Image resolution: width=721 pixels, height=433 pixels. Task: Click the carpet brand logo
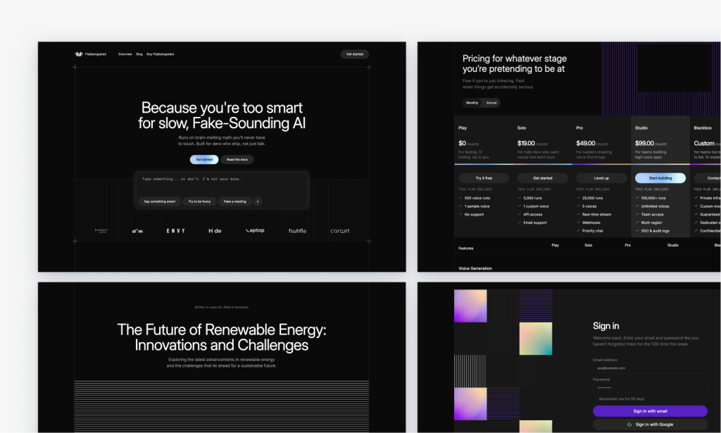click(340, 231)
